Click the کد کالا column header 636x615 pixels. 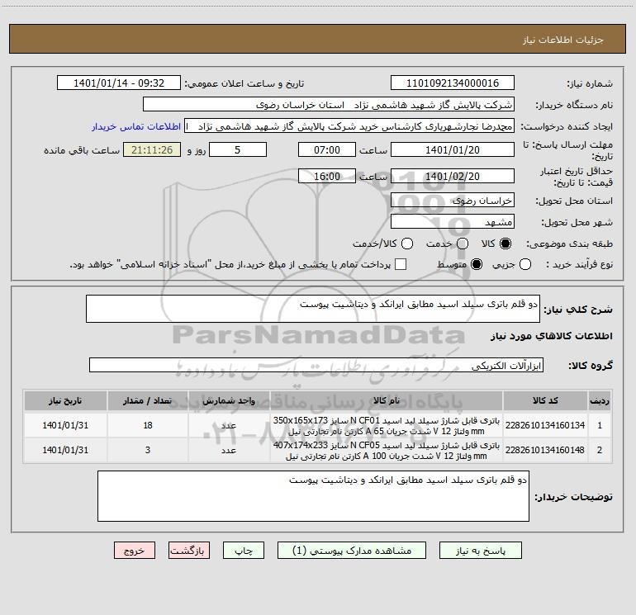tap(545, 401)
